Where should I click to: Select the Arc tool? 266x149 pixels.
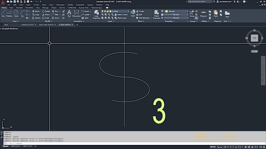(x=22, y=14)
